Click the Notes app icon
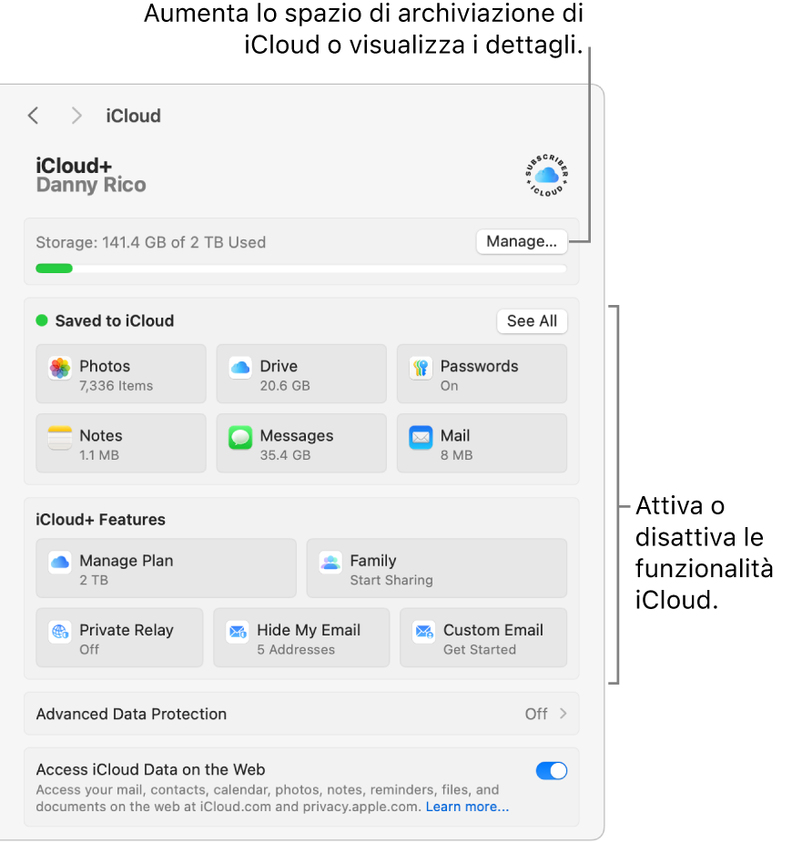The image size is (792, 843). (x=60, y=438)
